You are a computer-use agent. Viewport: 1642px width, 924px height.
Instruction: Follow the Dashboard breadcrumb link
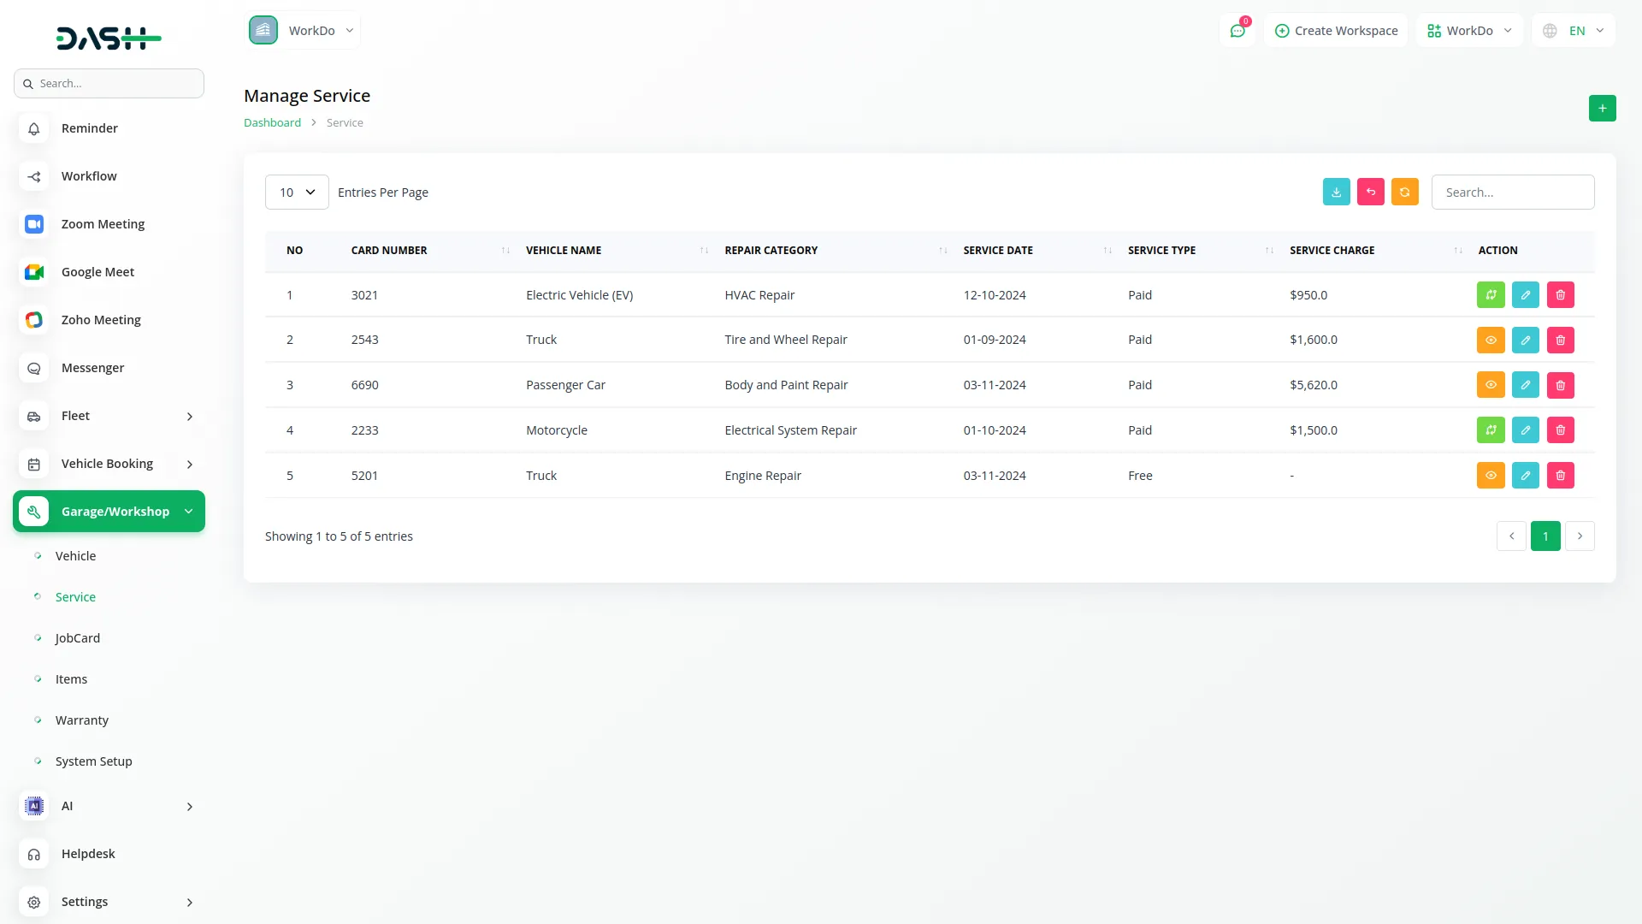272,122
